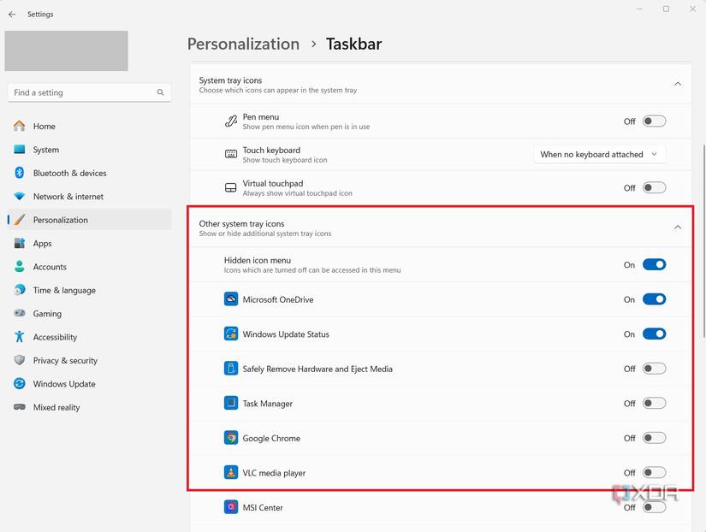Open the Touch keyboard dropdown

click(599, 155)
